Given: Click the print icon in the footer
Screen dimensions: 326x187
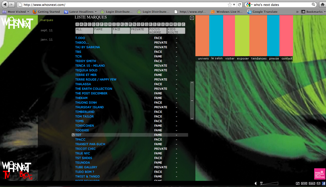Looking at the screenshot, I should pyautogui.click(x=304, y=183).
